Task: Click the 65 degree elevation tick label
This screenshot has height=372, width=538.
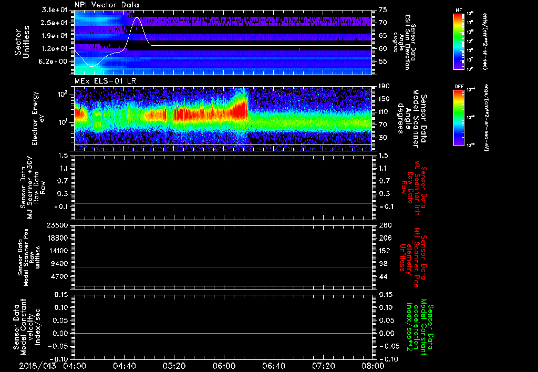Action: (383, 36)
